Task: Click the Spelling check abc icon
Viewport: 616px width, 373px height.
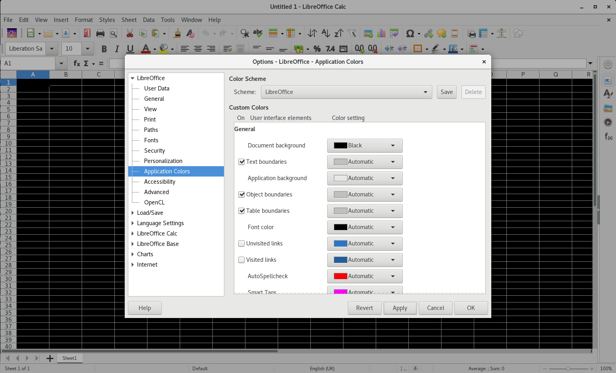Action: tap(258, 33)
